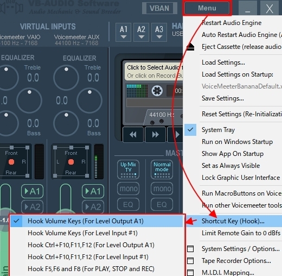The image size is (282, 276).
Task: Toggle Hook F5,F6 and F8 for PLAY, STOP, REC
Action: tap(97, 269)
